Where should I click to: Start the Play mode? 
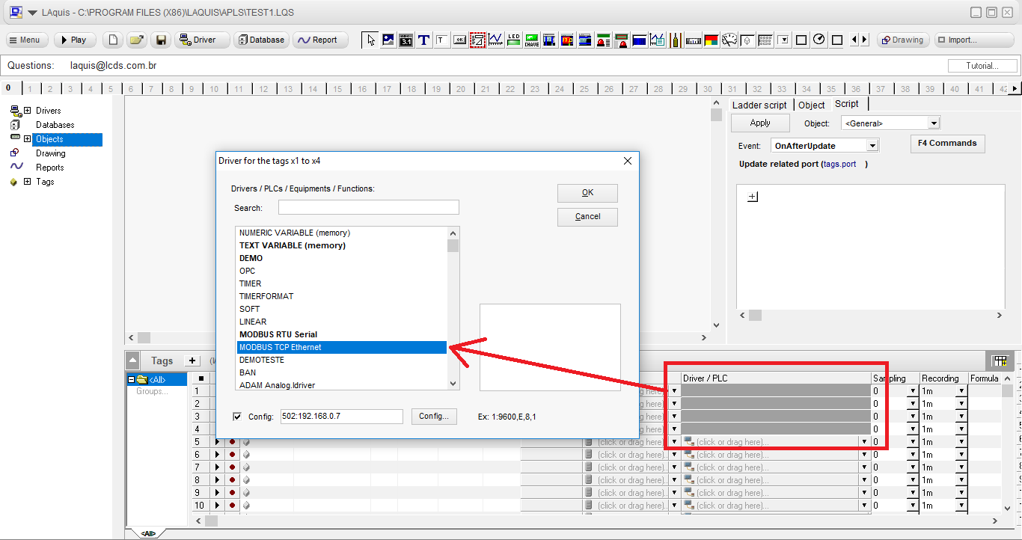point(73,40)
